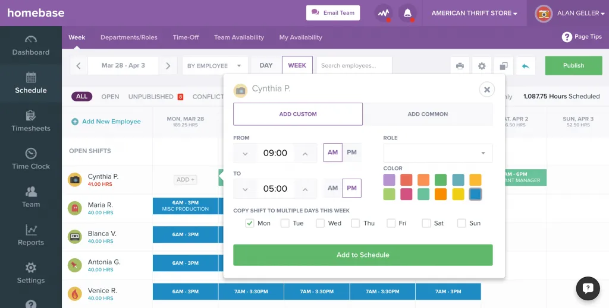The height and width of the screenshot is (308, 609).
Task: Switch to the Add Common tab
Action: [428, 114]
